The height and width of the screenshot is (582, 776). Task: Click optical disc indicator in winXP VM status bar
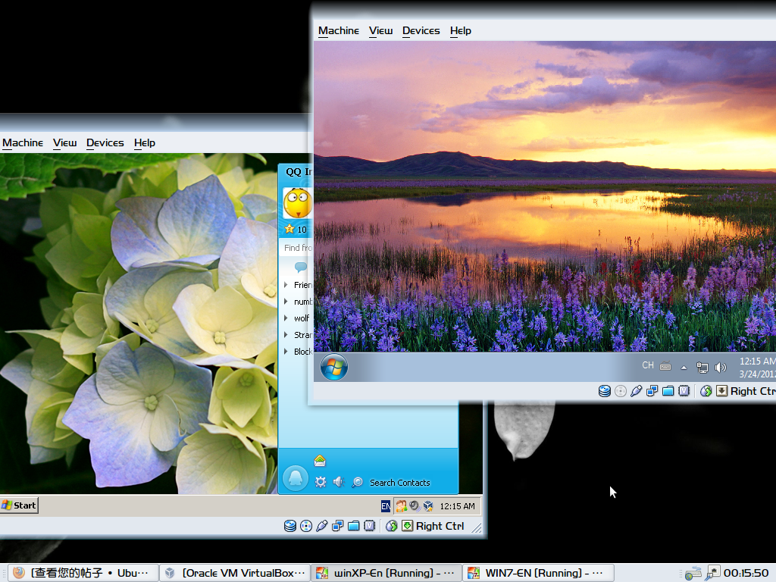coord(306,526)
